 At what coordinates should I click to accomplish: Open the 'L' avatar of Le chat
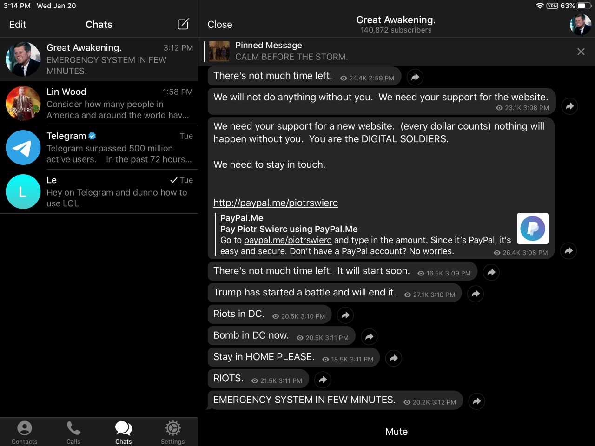point(23,191)
